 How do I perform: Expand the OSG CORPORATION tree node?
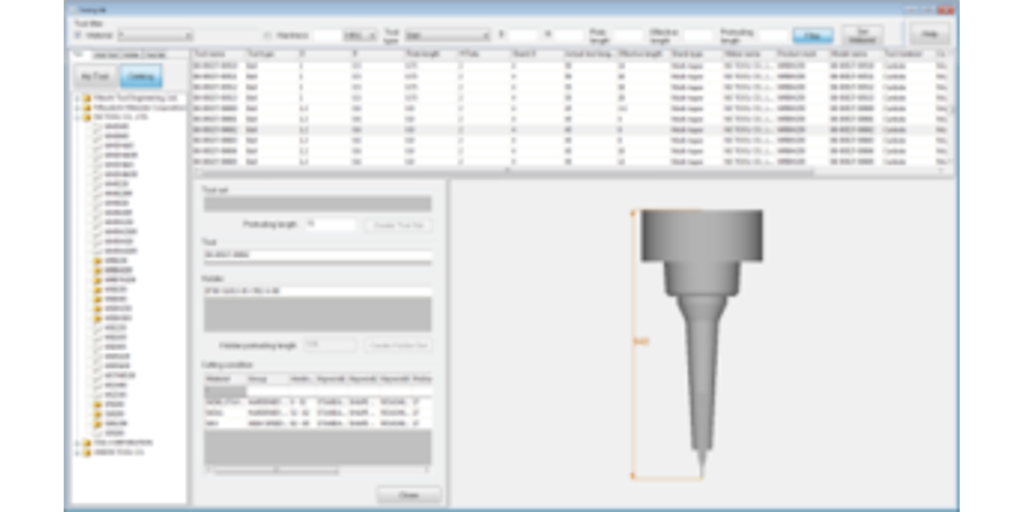[77, 443]
